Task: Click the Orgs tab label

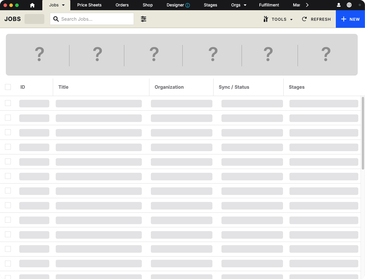Action: click(x=236, y=5)
